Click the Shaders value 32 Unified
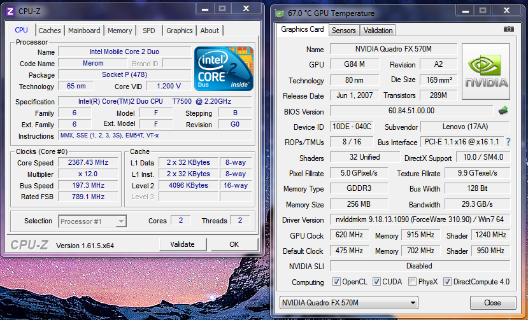Image resolution: width=528 pixels, height=320 pixels. click(x=365, y=157)
